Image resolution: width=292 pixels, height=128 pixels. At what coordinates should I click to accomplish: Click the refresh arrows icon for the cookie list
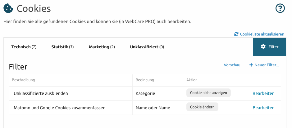[x=236, y=34]
